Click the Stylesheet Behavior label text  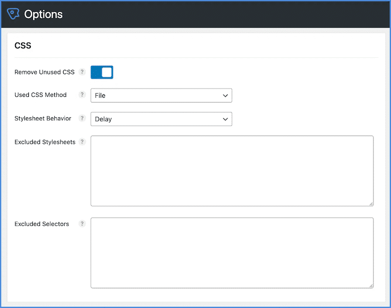point(43,118)
